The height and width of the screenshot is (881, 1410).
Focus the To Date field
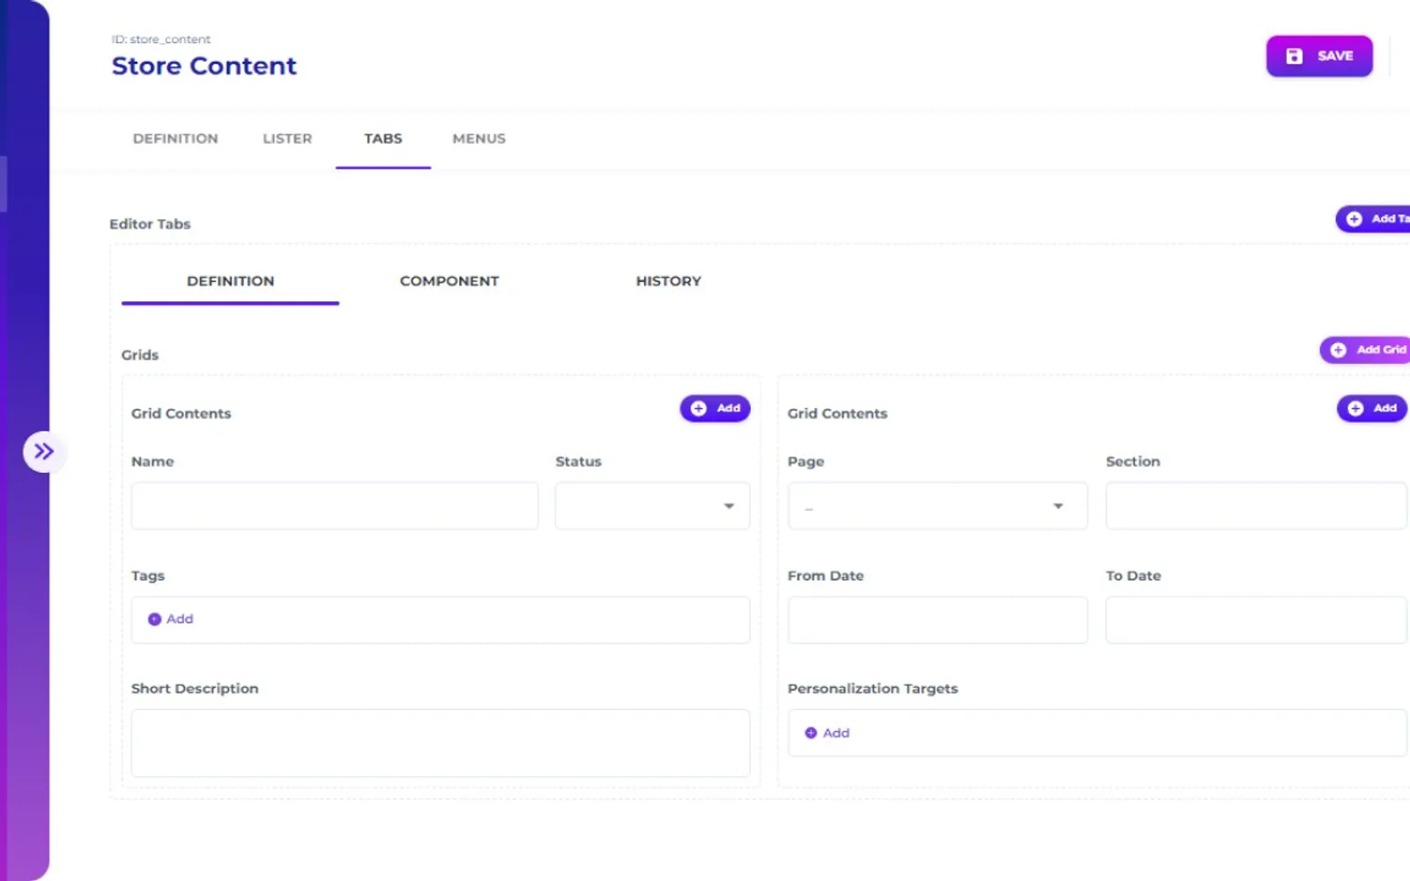click(1256, 620)
